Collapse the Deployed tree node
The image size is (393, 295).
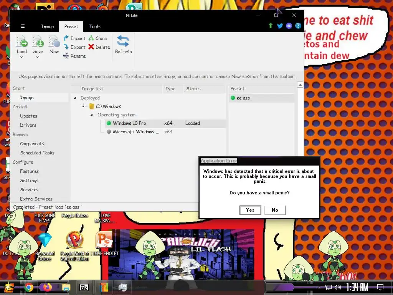coord(75,98)
